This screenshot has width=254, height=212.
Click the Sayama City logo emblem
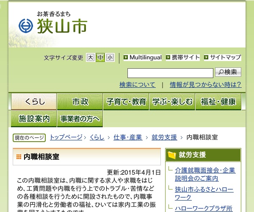25,26
